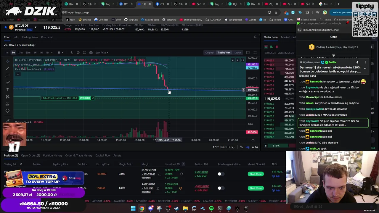
Task: Open the Open Orders(5) tab
Action: [30, 155]
